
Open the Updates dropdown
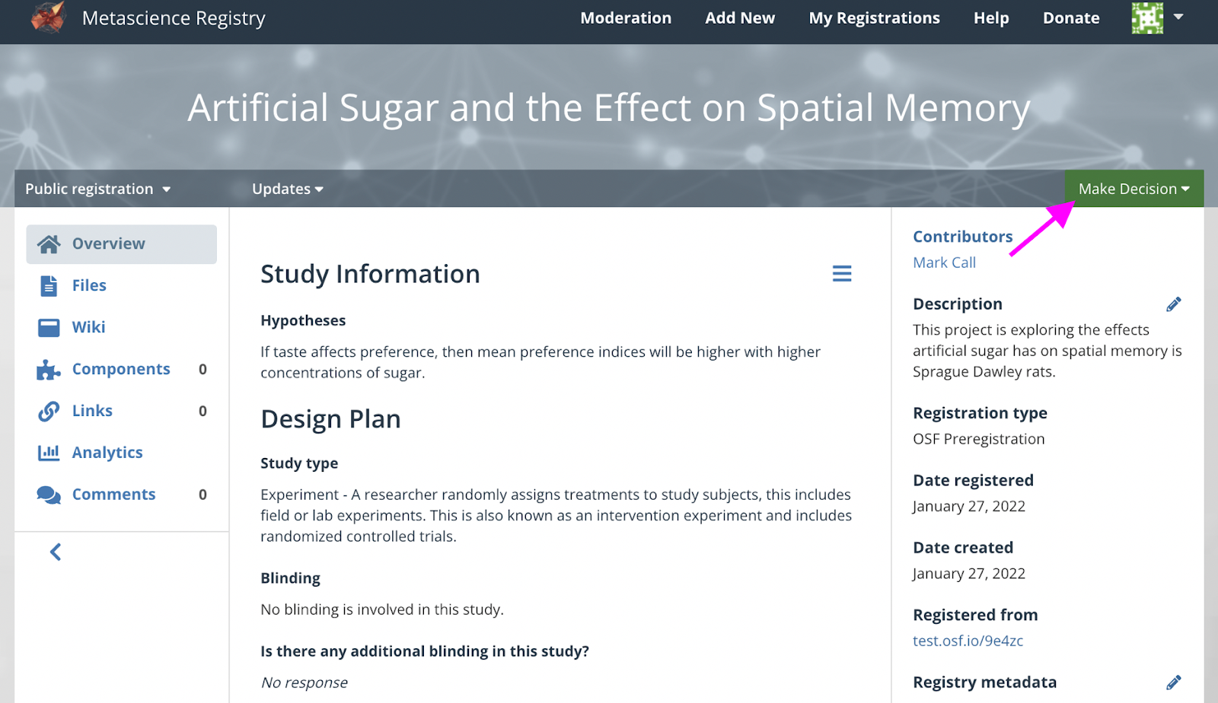coord(288,189)
